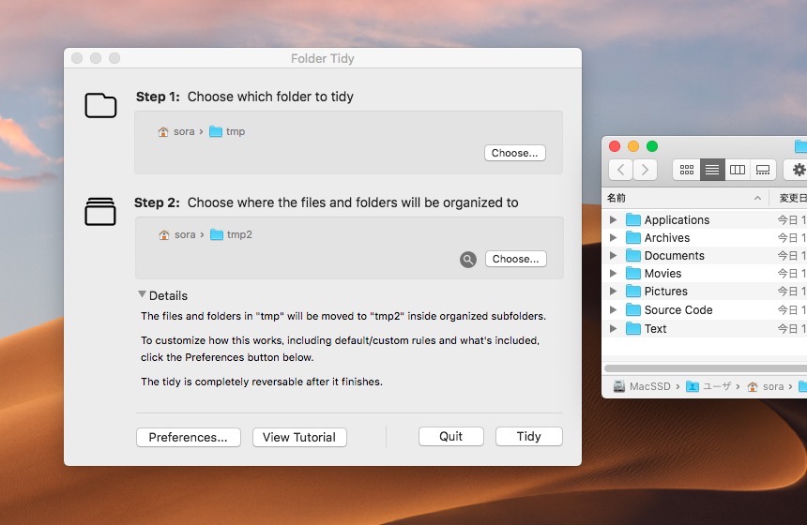
Task: Expand the Pictures folder in Finder
Action: (x=613, y=291)
